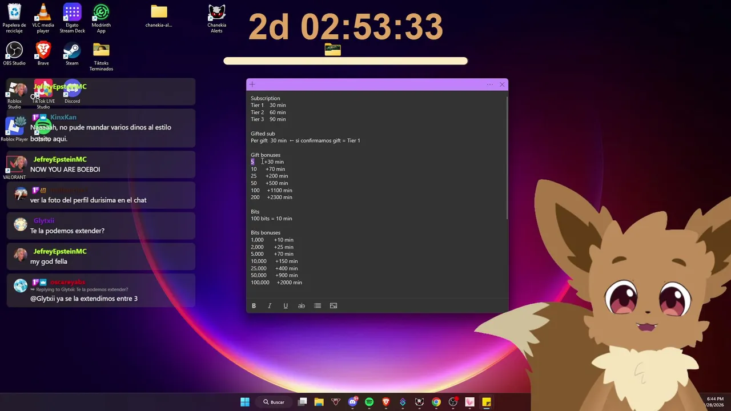Screen dimensions: 731x411
Task: Open Task View from the taskbar
Action: 303,402
